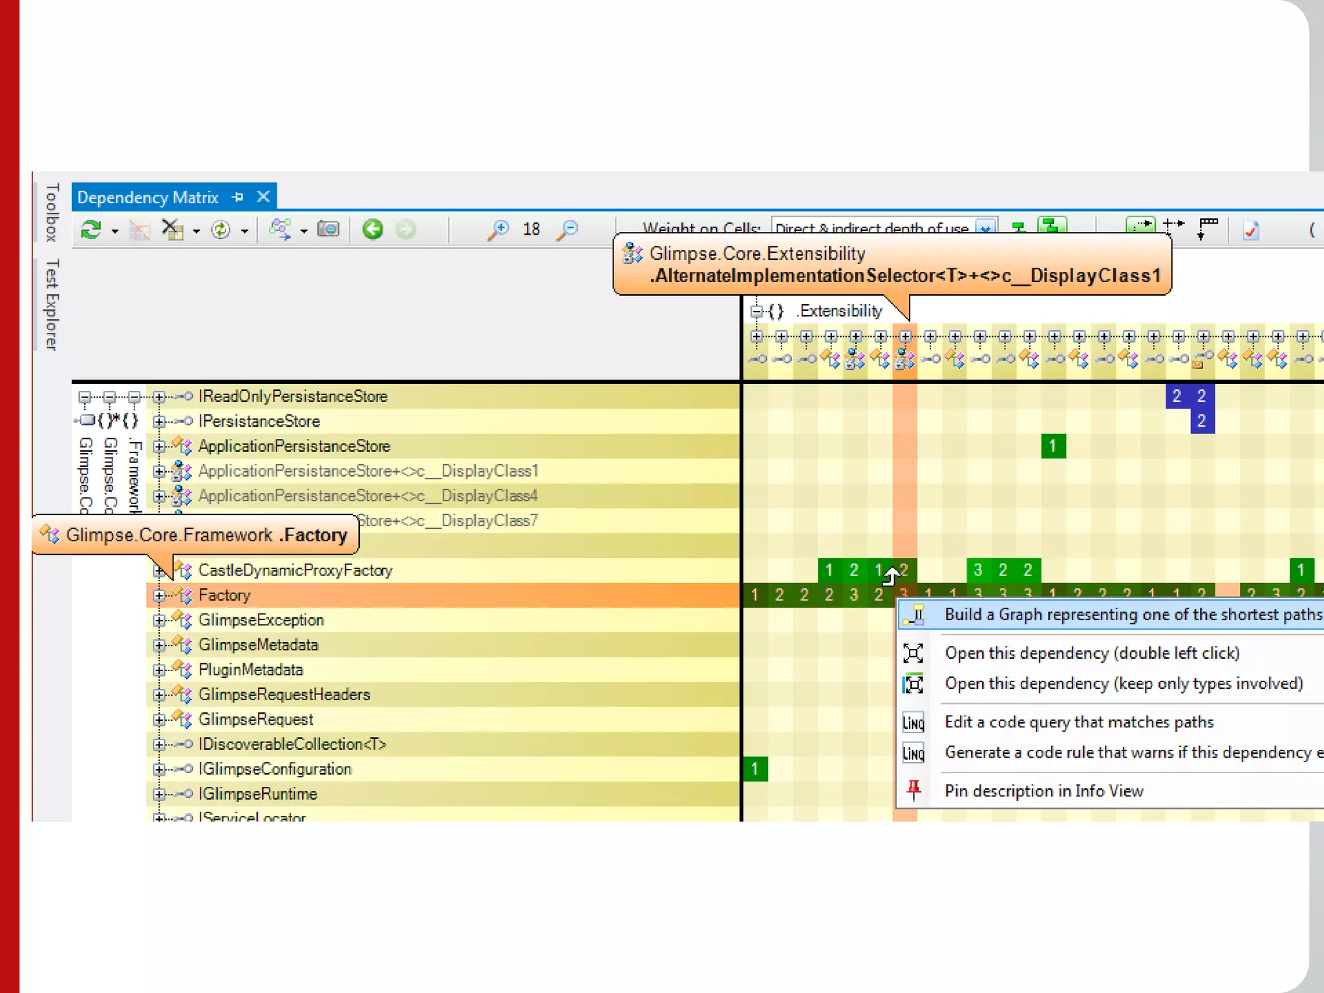Open the Toolbox side panel tab
The width and height of the screenshot is (1324, 993).
[52, 212]
